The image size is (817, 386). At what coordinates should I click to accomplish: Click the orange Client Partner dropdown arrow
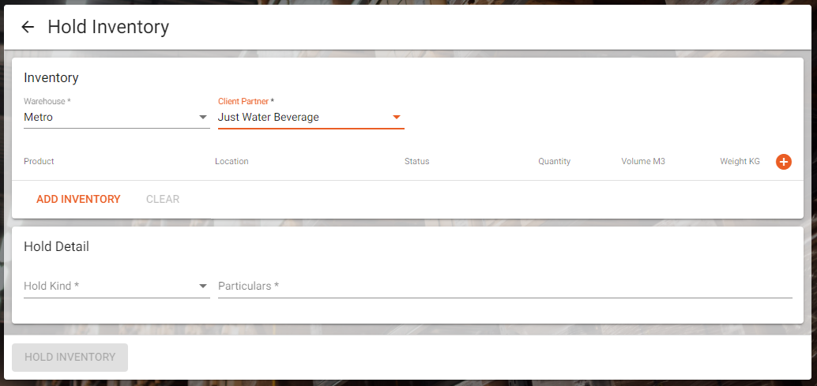coord(397,118)
